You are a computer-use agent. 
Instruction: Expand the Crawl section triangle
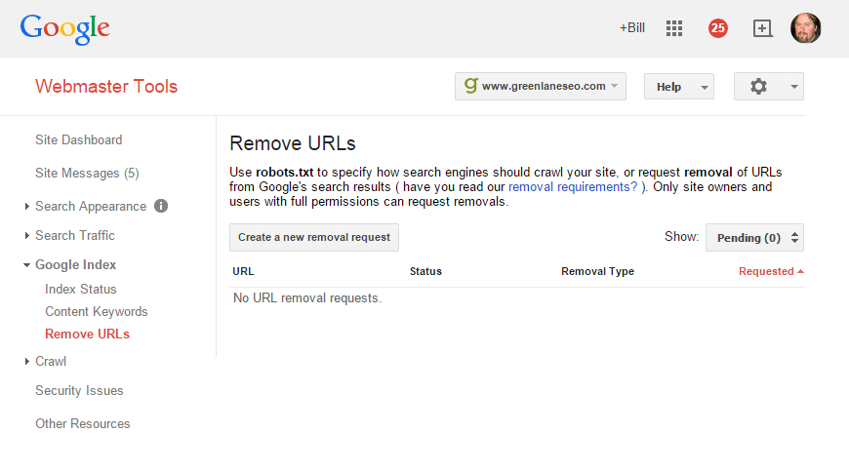pos(26,361)
